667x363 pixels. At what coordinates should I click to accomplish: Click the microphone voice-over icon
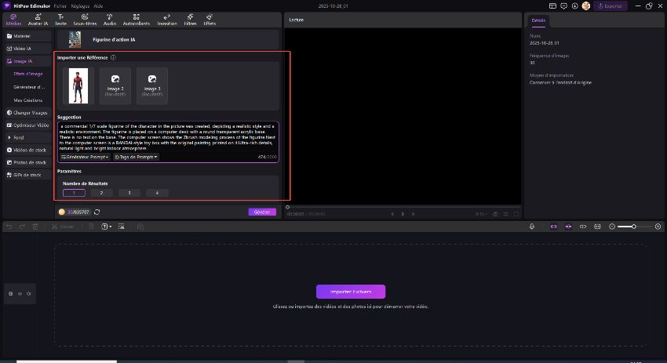coord(532,227)
